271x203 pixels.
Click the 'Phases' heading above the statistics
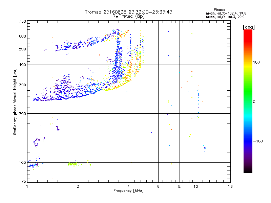[219, 10]
